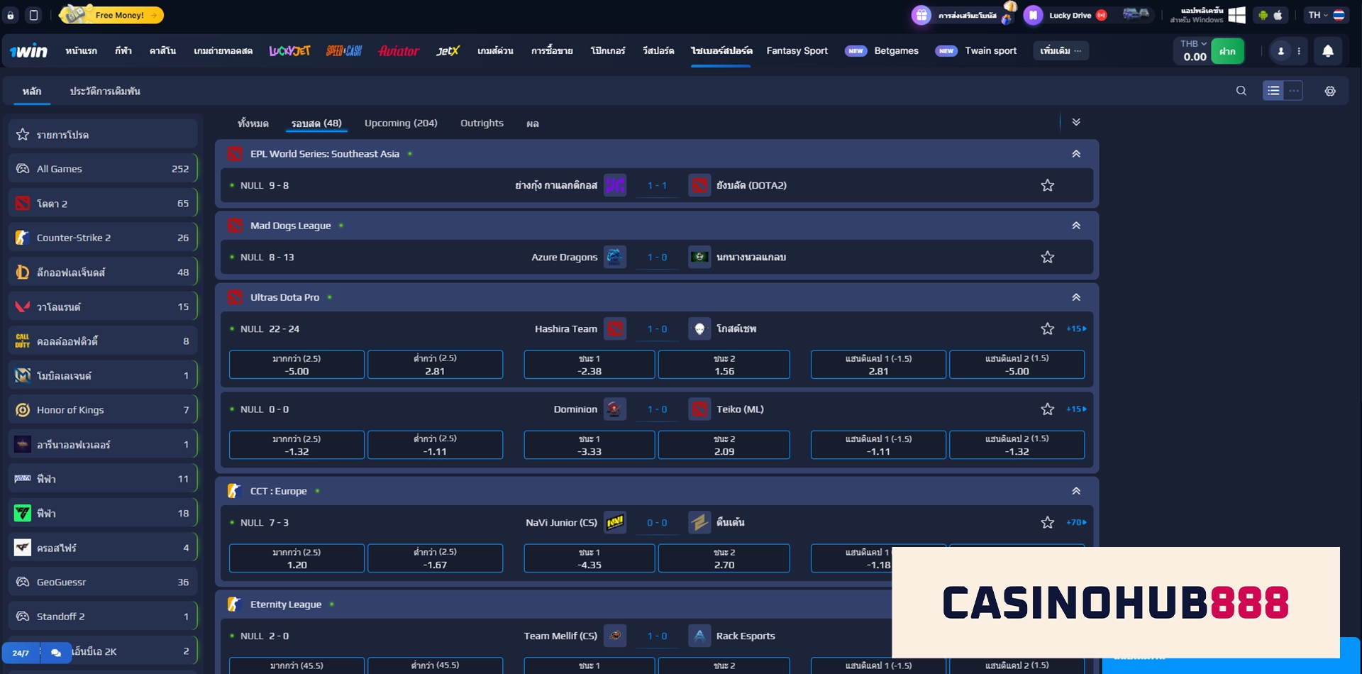Select the Upcoming (204) tab

pos(401,123)
